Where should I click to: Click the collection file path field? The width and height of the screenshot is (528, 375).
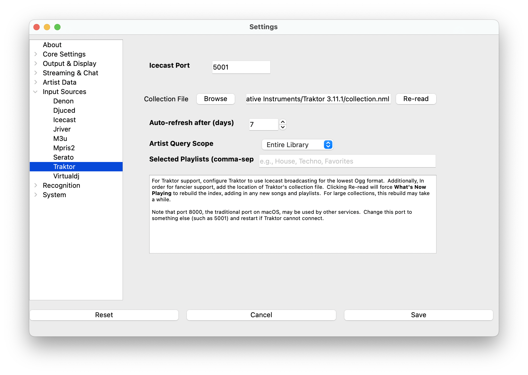[318, 99]
